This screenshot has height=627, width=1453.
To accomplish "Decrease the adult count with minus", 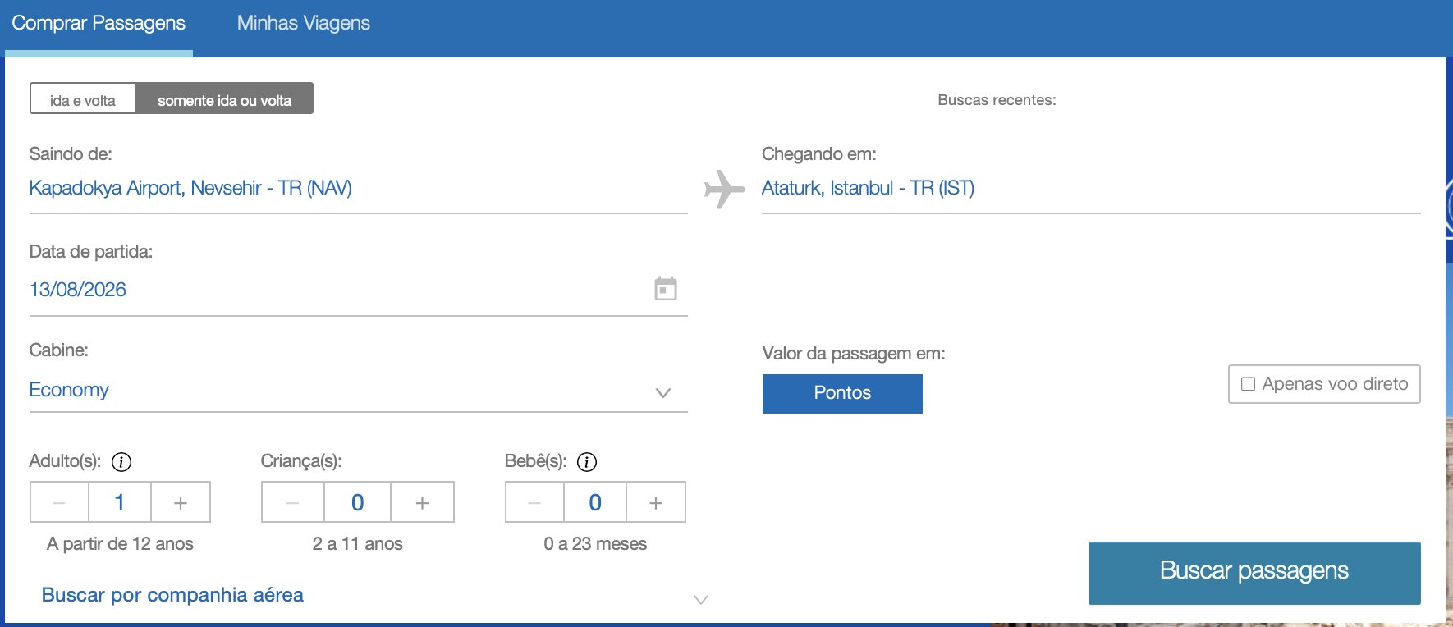I will (59, 502).
